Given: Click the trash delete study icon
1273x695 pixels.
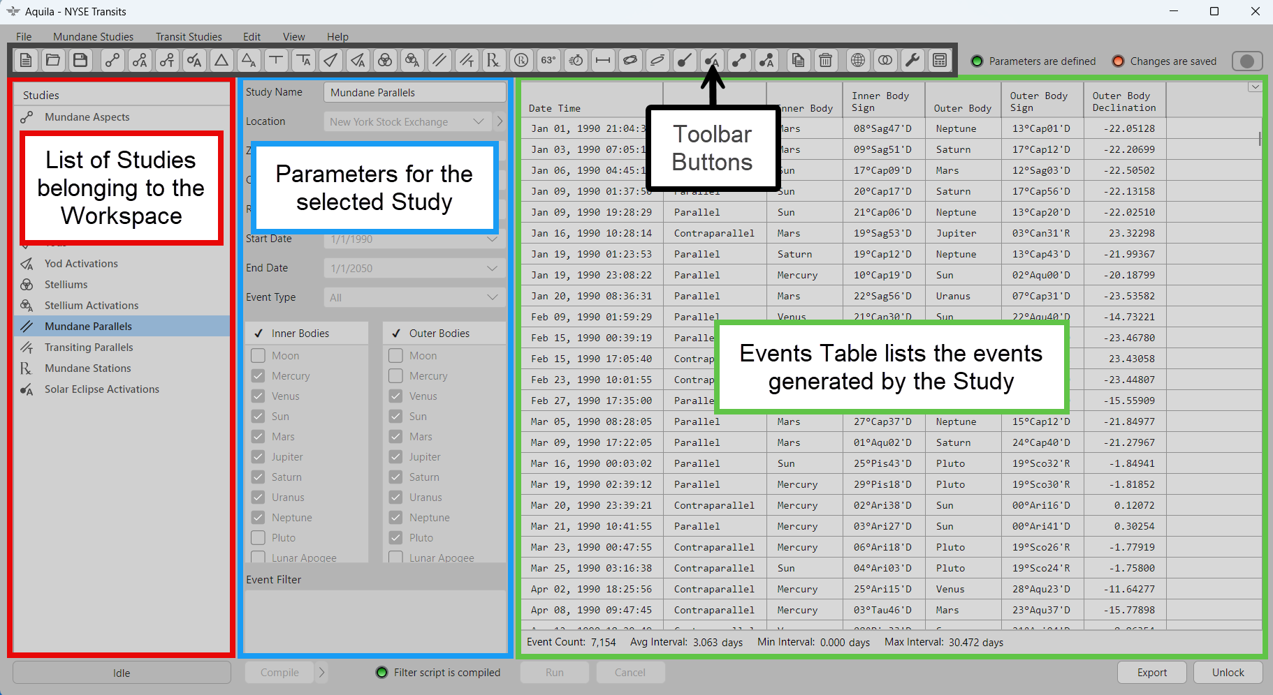Looking at the screenshot, I should 825,61.
